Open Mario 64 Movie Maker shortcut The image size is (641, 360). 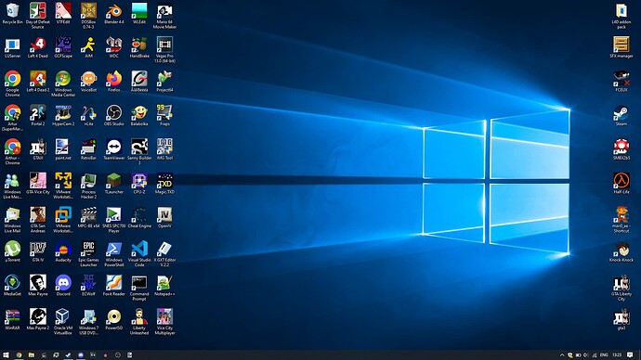tap(164, 16)
